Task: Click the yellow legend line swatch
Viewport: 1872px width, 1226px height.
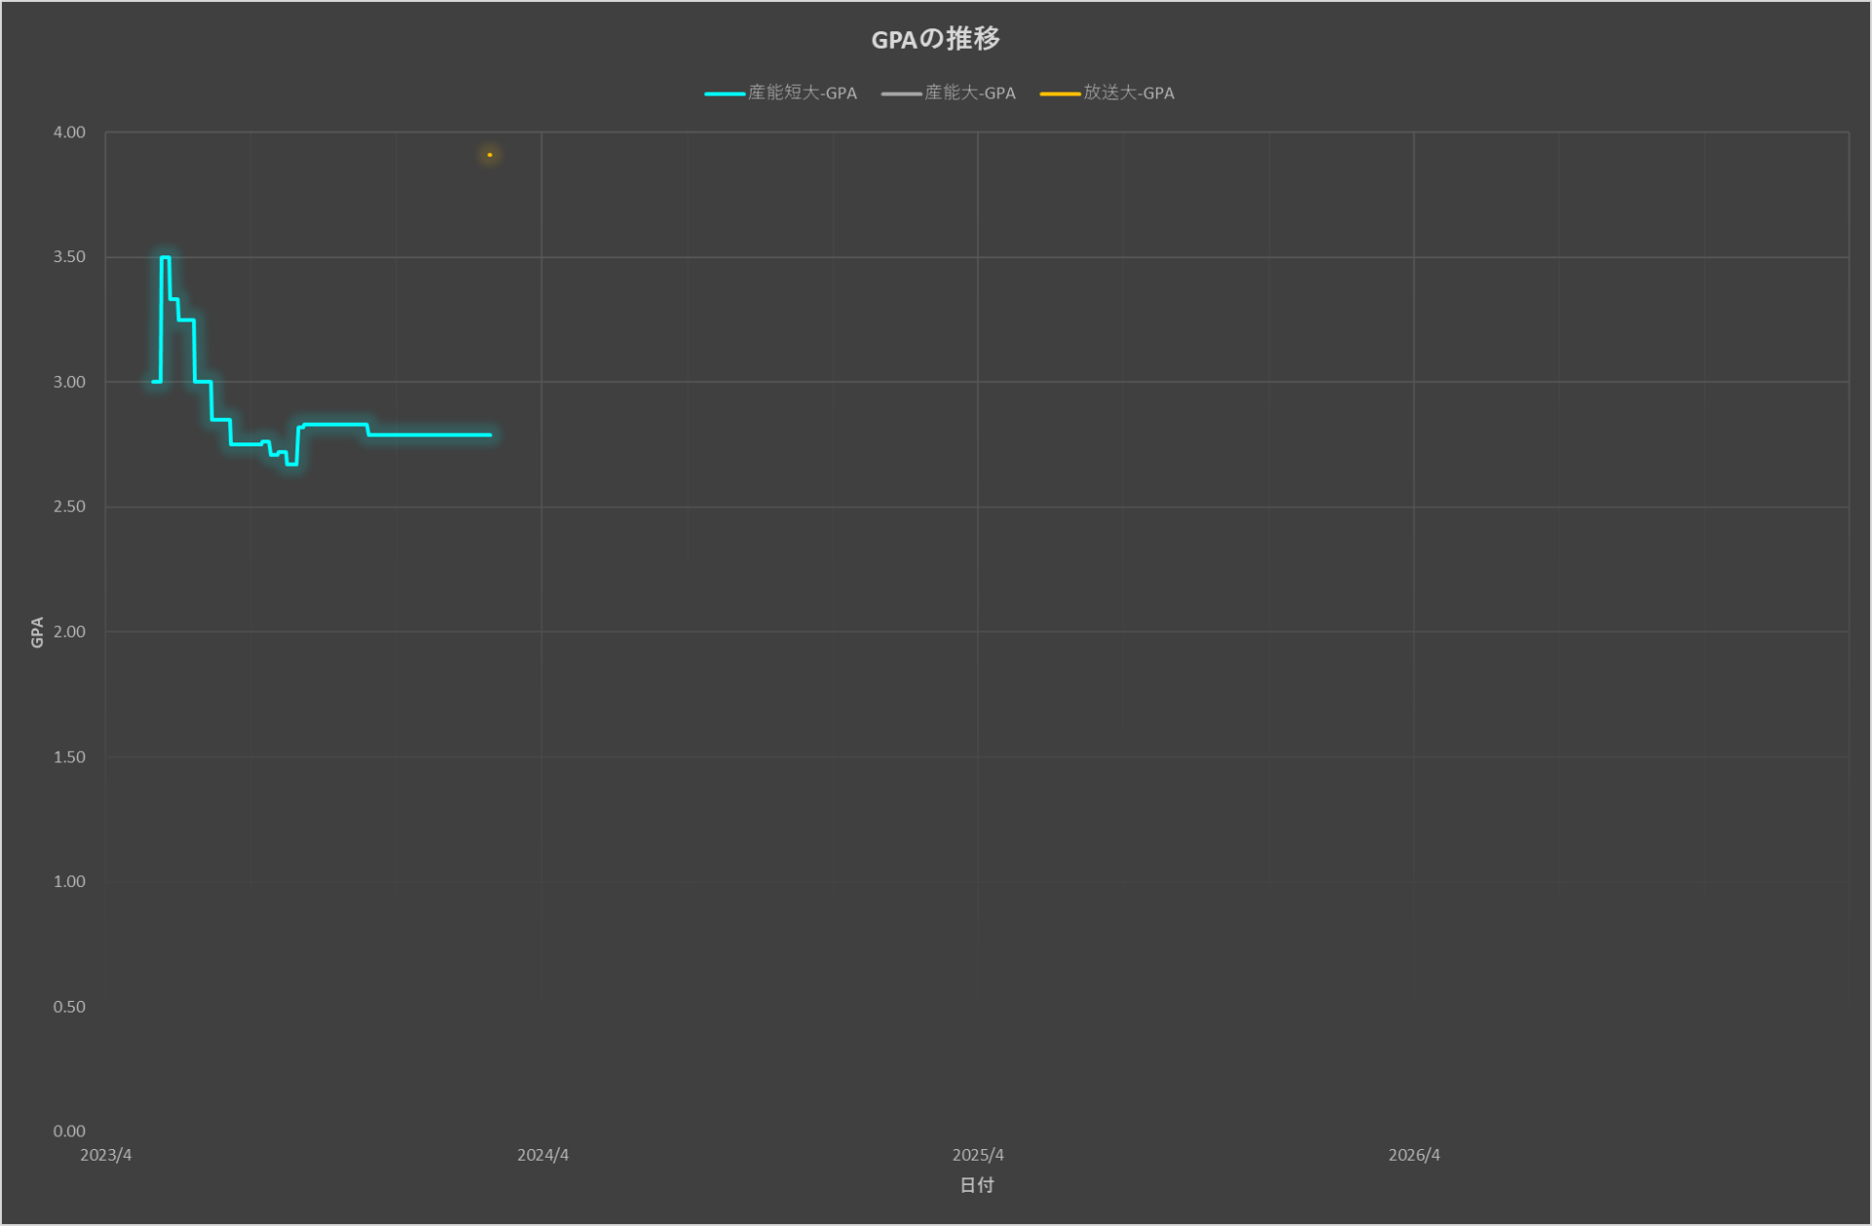Action: click(x=1060, y=94)
